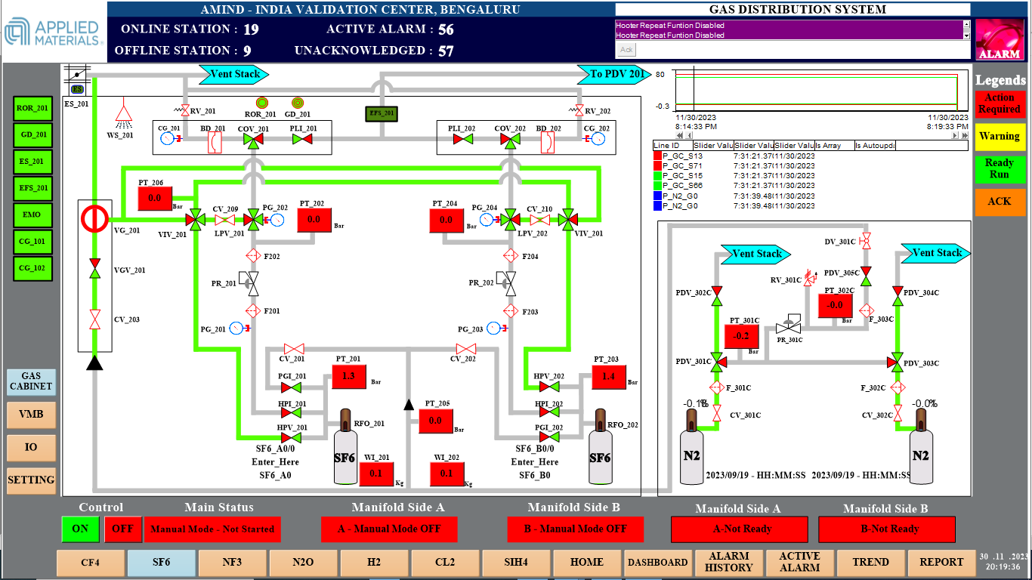This screenshot has width=1032, height=580.
Task: Click the CV_203 check valve symbol
Action: [x=94, y=319]
